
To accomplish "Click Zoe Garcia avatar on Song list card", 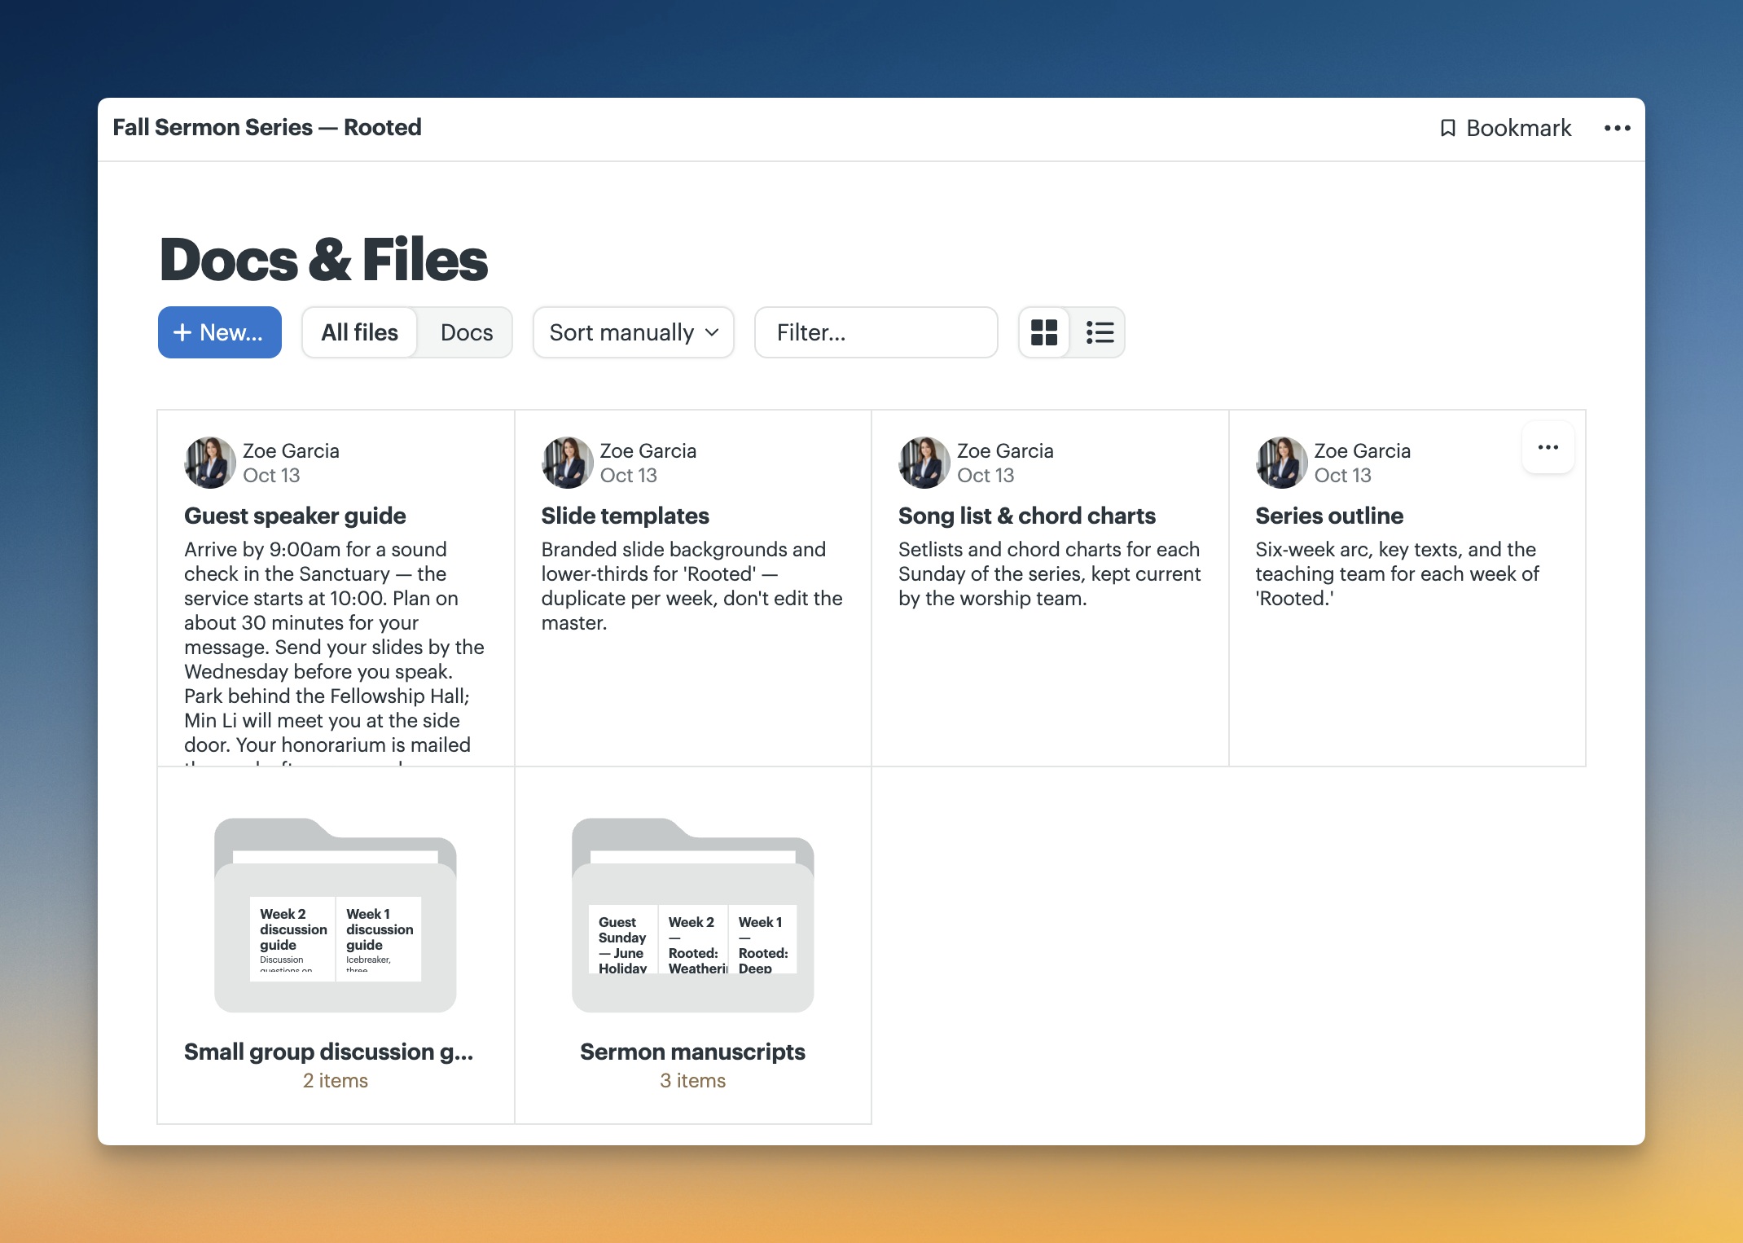I will tap(924, 463).
